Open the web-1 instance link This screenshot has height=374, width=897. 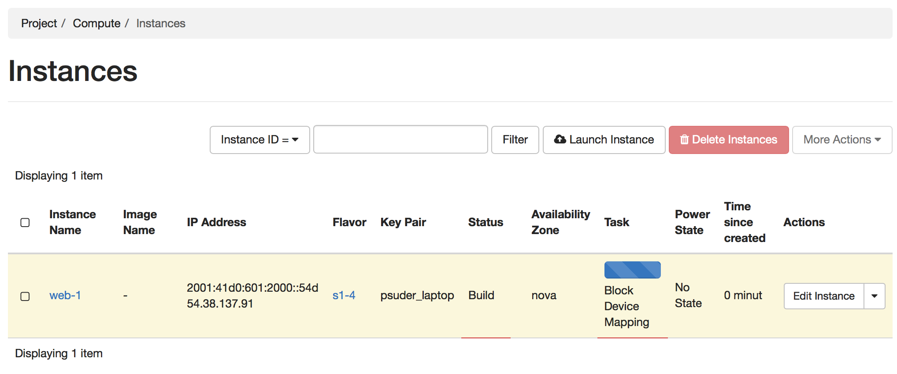click(65, 295)
